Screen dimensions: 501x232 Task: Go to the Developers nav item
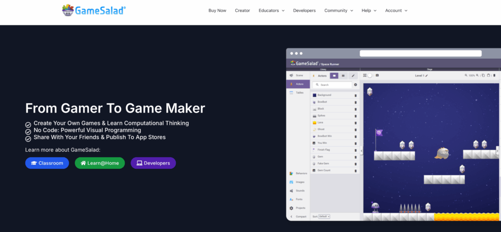tap(304, 10)
